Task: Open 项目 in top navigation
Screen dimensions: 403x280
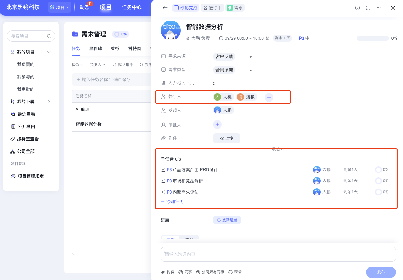Action: [105, 7]
